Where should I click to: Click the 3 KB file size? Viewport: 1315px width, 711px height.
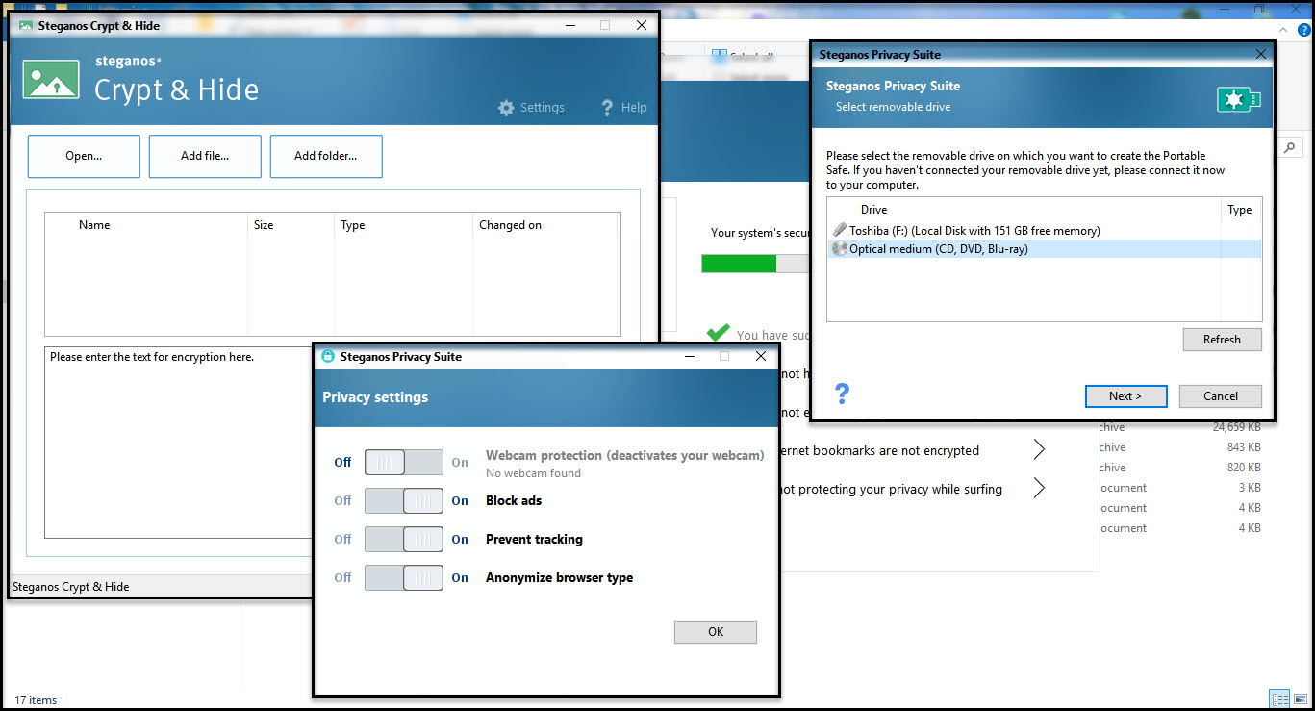(x=1249, y=487)
